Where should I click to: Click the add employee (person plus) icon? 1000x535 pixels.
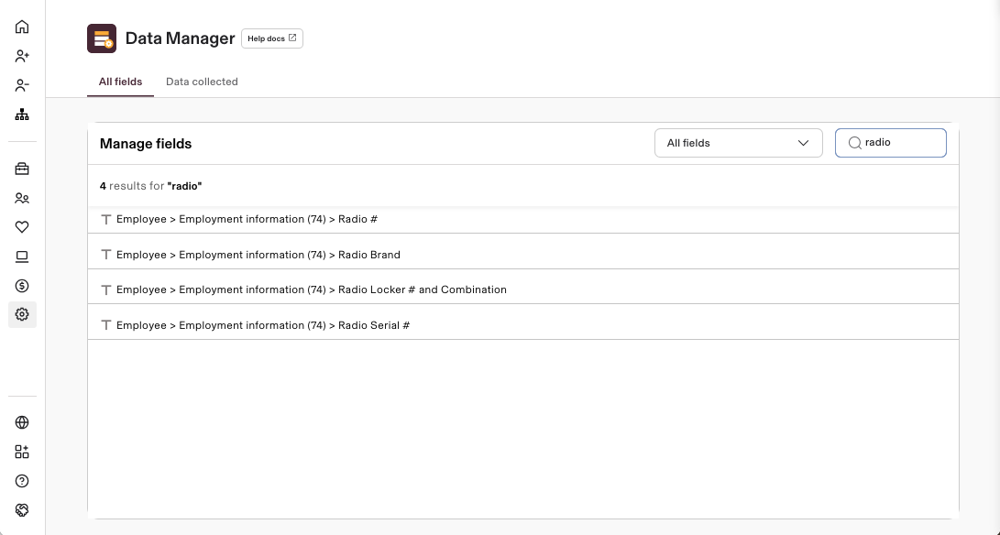[x=22, y=56]
